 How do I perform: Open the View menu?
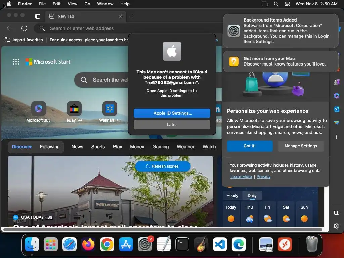point(73,4)
